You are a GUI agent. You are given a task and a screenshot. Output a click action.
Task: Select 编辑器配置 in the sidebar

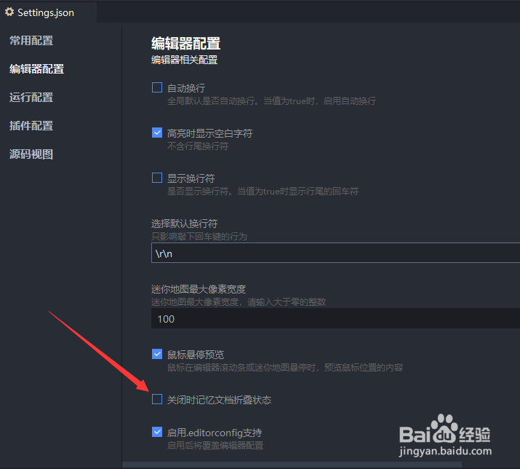point(37,68)
